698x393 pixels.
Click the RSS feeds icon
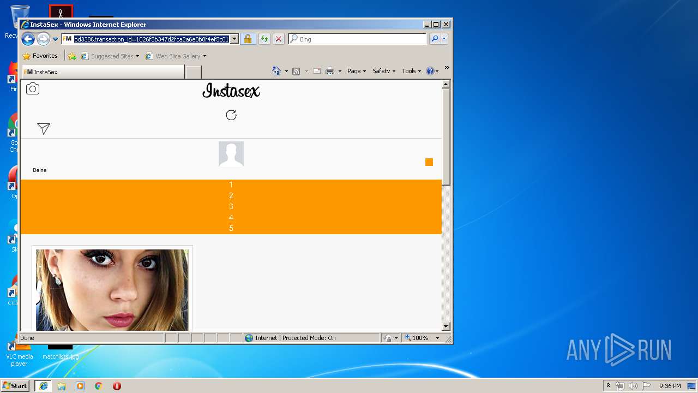[296, 71]
